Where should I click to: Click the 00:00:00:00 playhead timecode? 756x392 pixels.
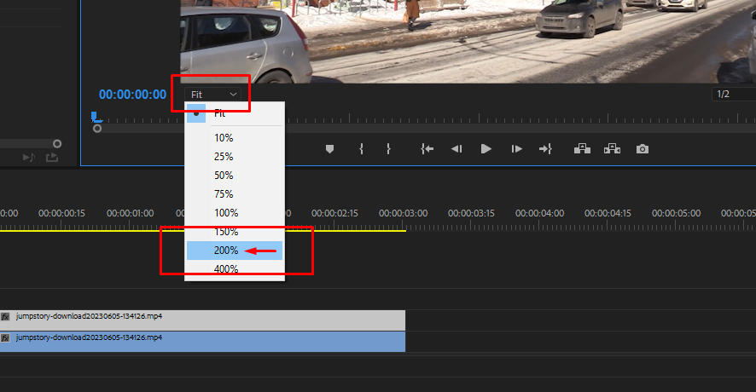[132, 95]
